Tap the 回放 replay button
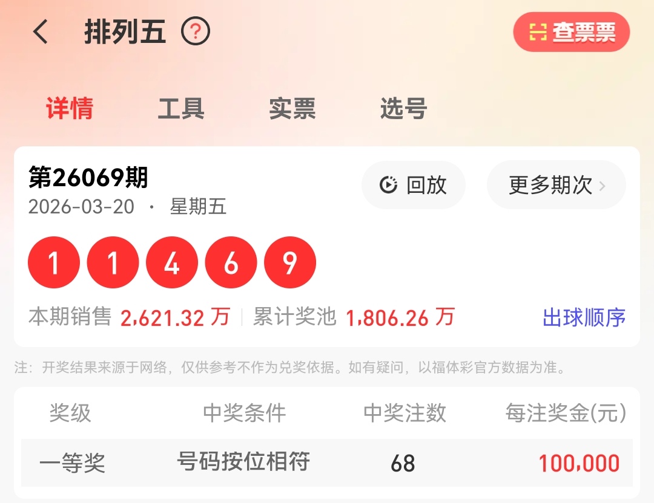654x503 pixels. (414, 185)
